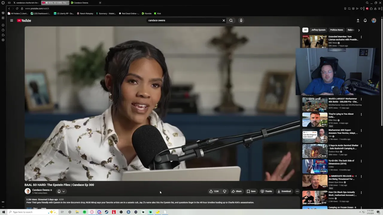
Task: Open Red Dead Online bookmark
Action: (129, 13)
